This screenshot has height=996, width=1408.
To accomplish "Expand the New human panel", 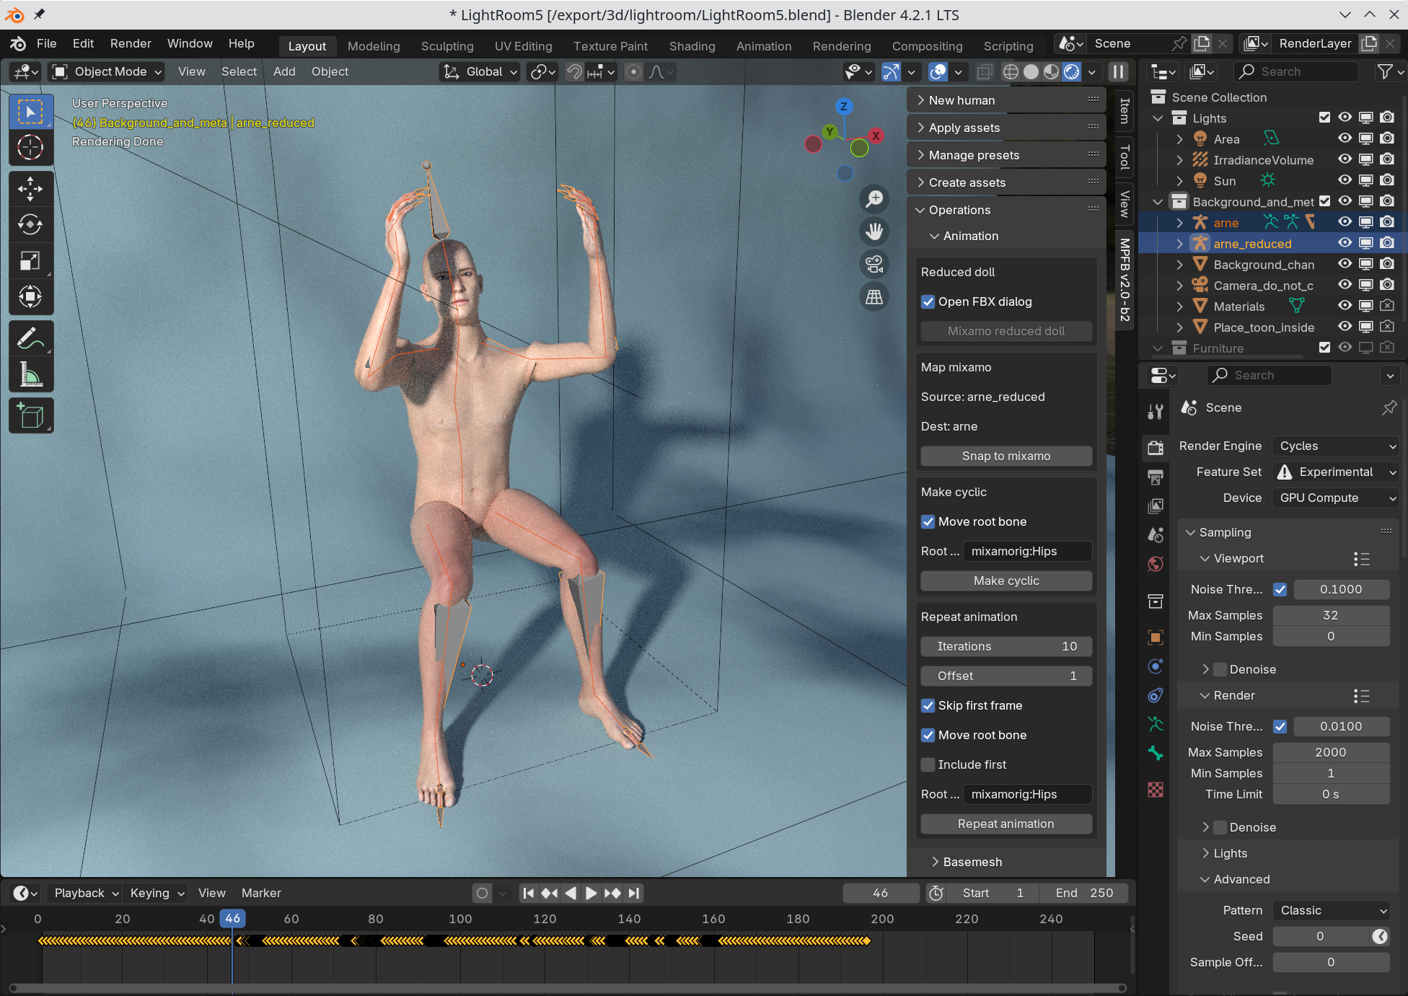I will 1006,100.
